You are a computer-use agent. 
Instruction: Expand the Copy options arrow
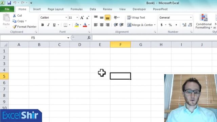[x=26, y=21]
